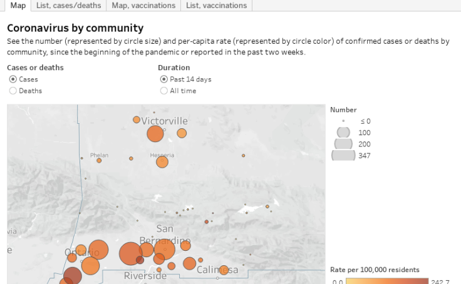
Task: Click the Riverside label on the map
Action: [145, 276]
